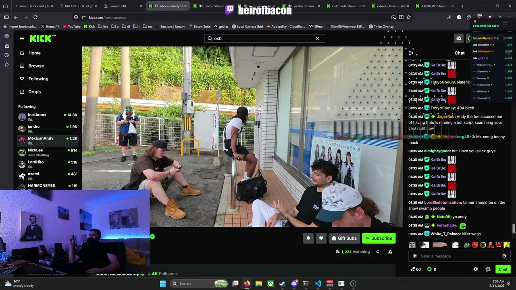
Task: Click the Pepe frog quick emote
Action: [x=467, y=245]
